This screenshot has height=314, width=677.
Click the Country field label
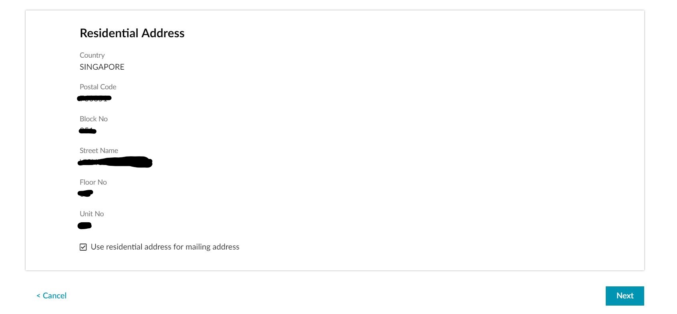[92, 55]
